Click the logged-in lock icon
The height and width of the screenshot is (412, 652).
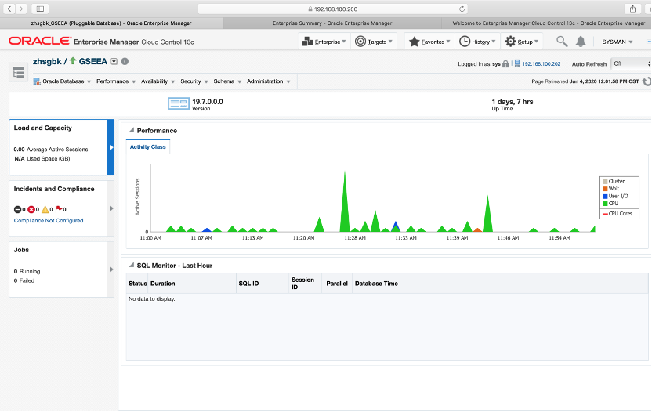pyautogui.click(x=505, y=63)
